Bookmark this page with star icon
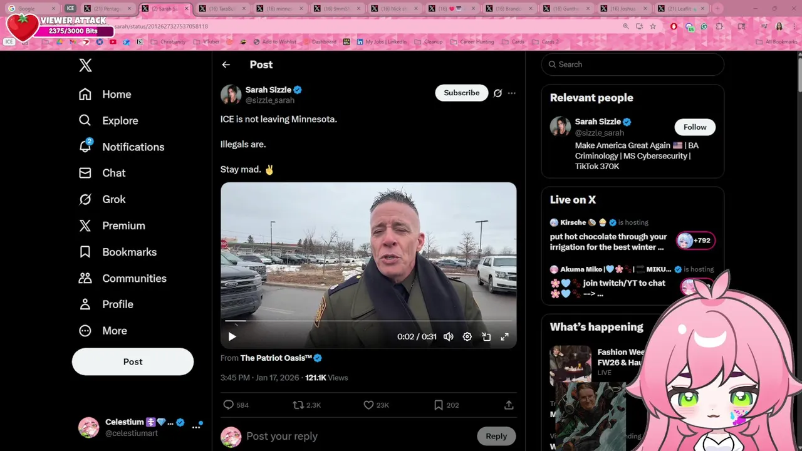802x451 pixels. [653, 26]
